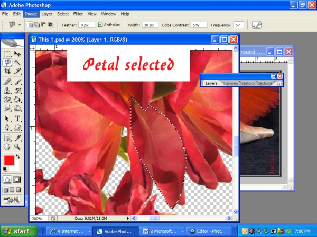Select the Pen tool

click(7, 127)
